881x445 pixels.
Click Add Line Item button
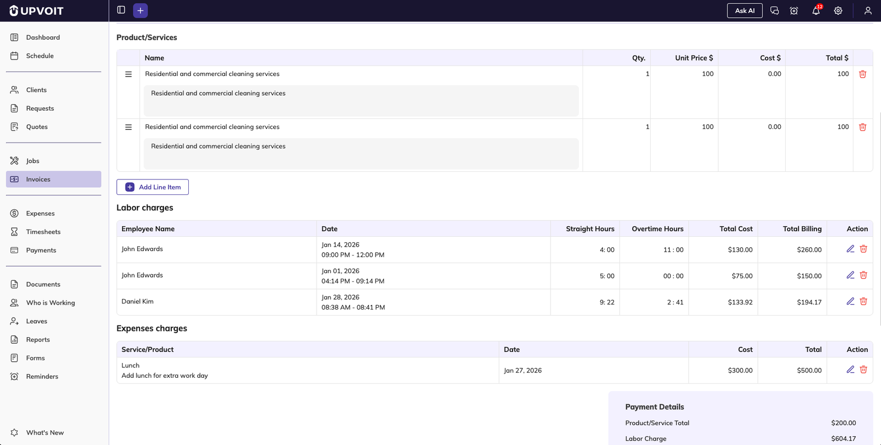[x=153, y=187]
